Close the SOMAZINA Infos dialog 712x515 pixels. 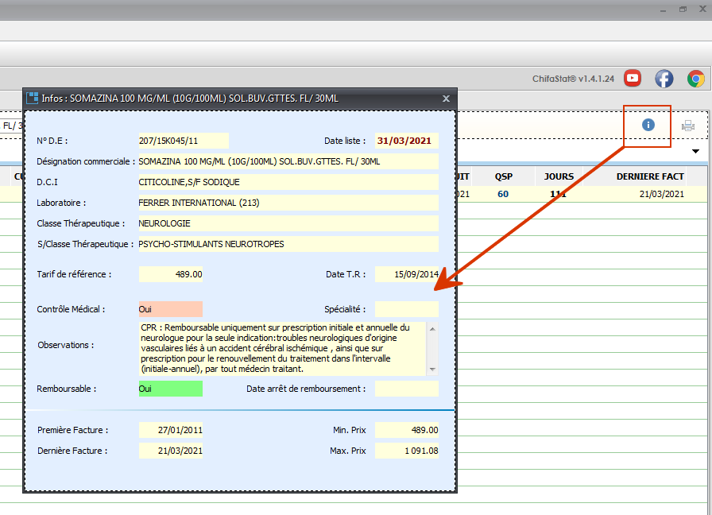click(x=446, y=98)
